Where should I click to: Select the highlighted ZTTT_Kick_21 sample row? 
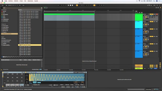point(30,45)
